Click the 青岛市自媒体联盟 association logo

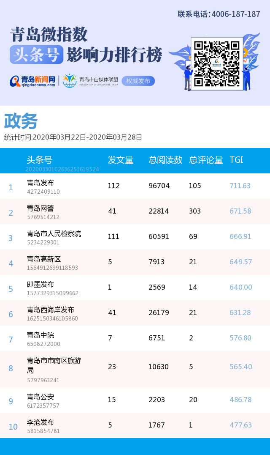(x=90, y=80)
